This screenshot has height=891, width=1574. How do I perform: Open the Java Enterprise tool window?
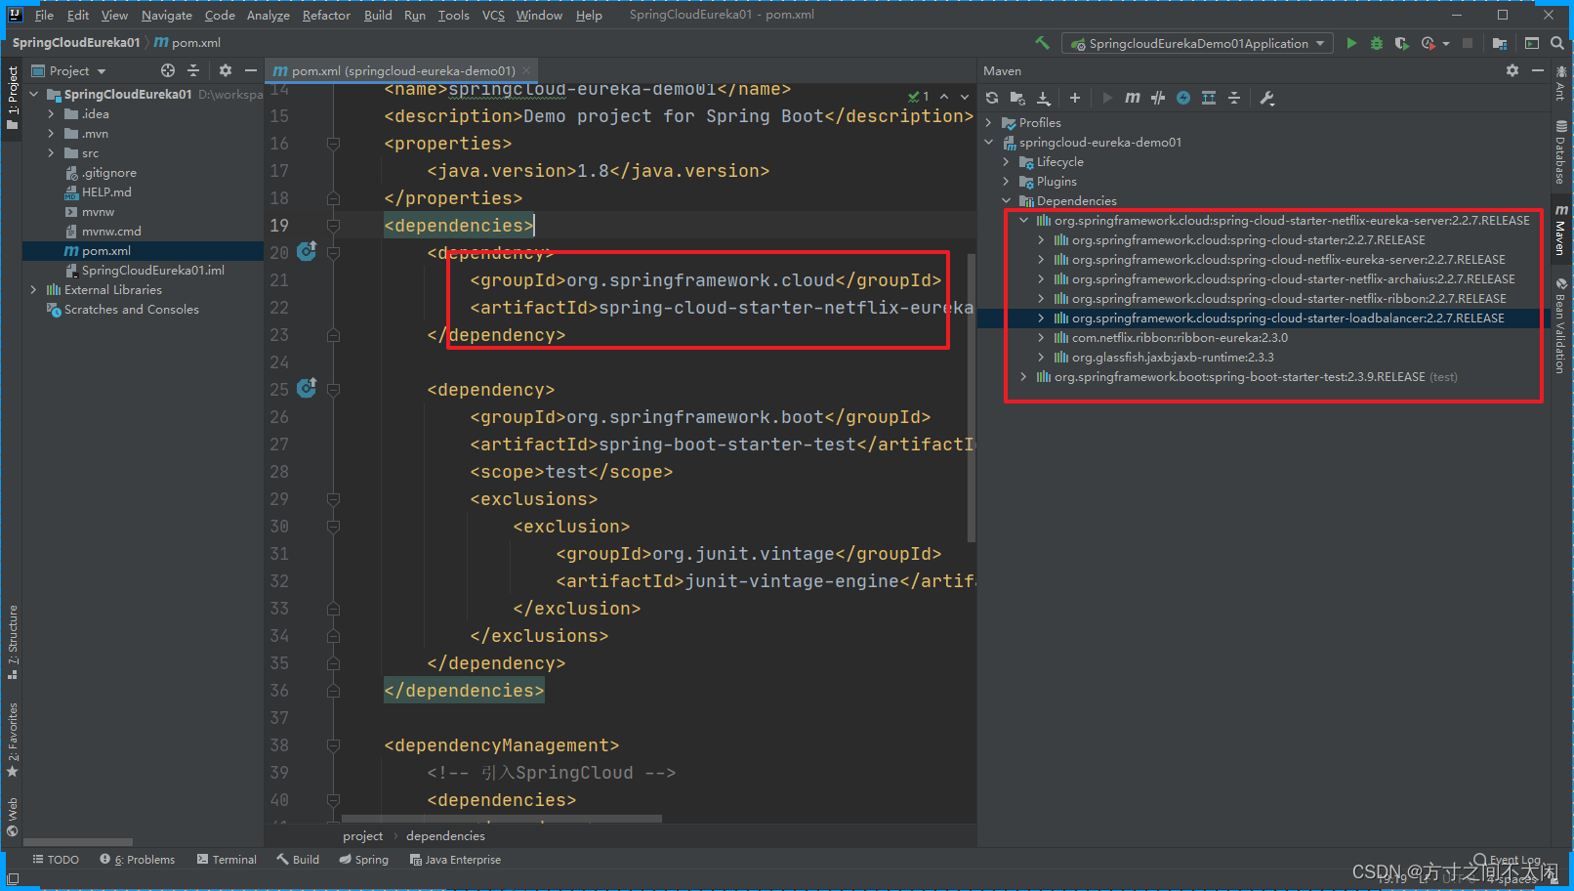(455, 860)
